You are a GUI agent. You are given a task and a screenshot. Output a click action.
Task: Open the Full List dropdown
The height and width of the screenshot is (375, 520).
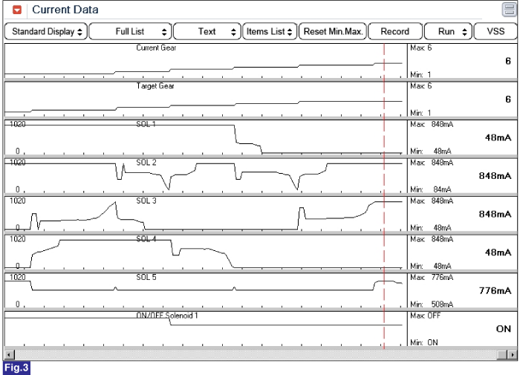coord(130,31)
